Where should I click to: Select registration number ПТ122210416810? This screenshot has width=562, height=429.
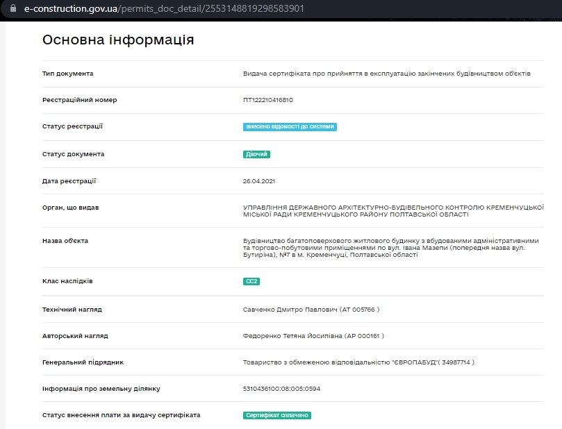point(267,100)
